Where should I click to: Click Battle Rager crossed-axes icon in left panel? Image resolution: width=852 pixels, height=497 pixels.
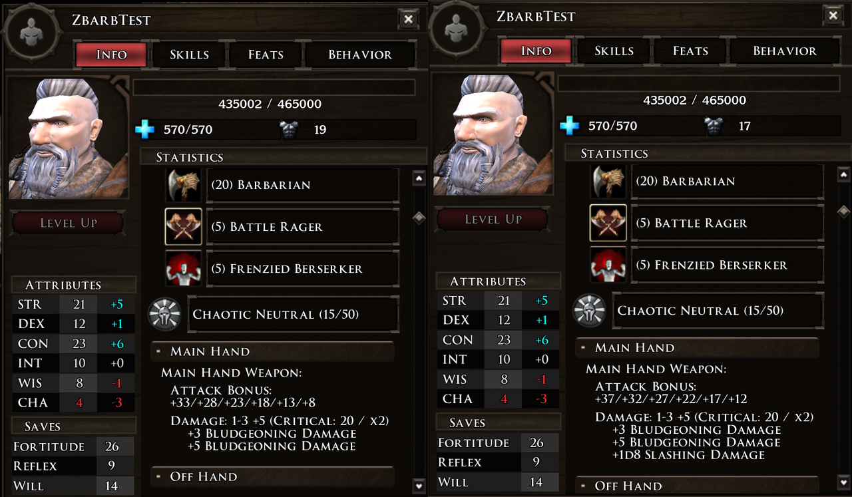pyautogui.click(x=183, y=226)
